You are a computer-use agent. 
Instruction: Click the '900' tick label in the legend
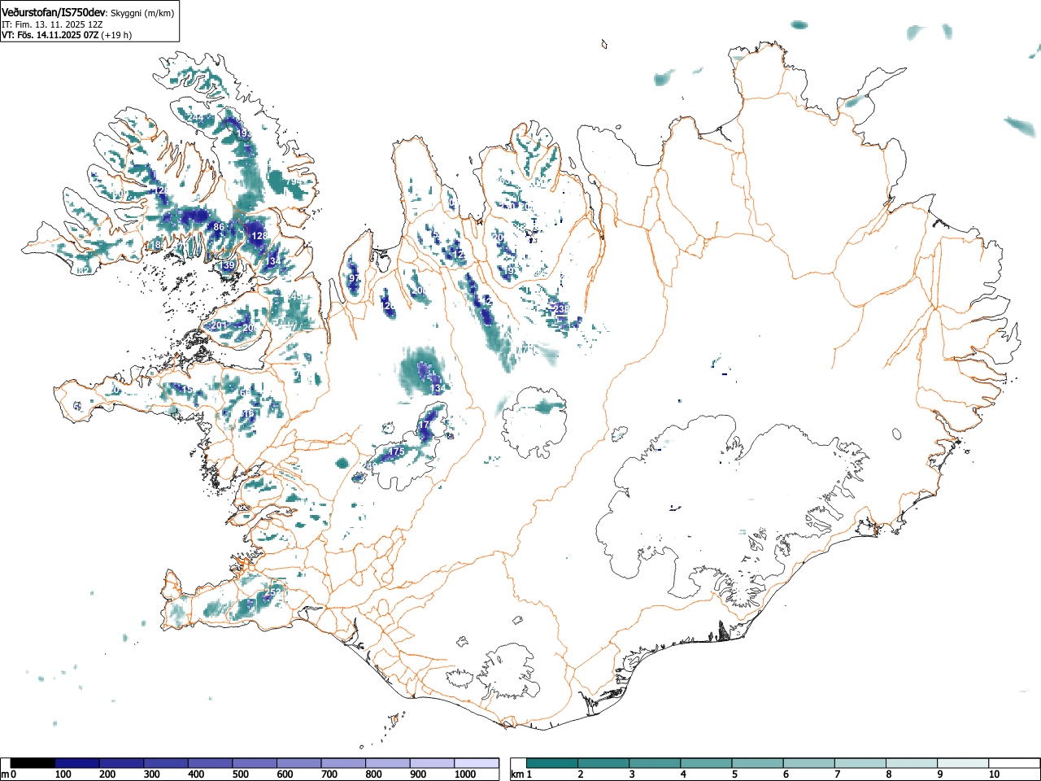pos(418,774)
